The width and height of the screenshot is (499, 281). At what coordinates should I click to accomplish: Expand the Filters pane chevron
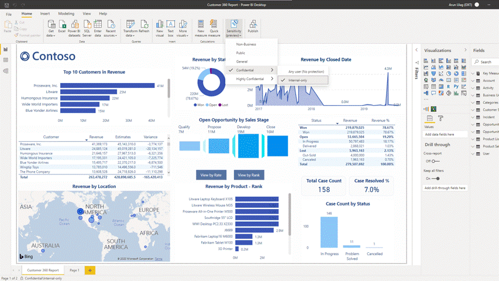(417, 50)
